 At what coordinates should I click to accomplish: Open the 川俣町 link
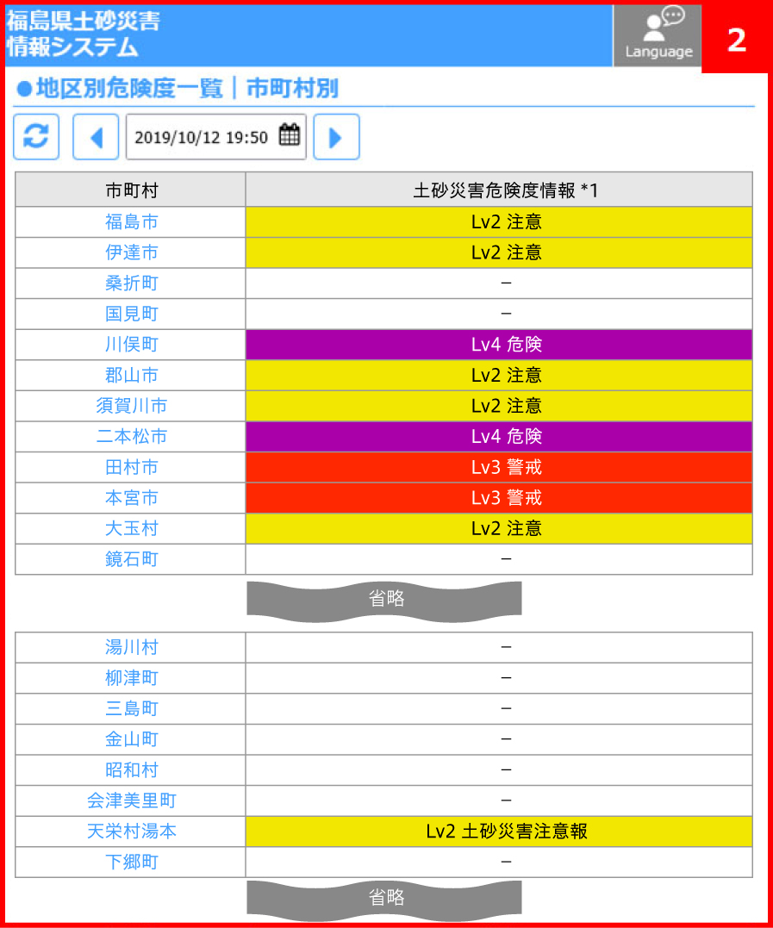click(x=131, y=345)
